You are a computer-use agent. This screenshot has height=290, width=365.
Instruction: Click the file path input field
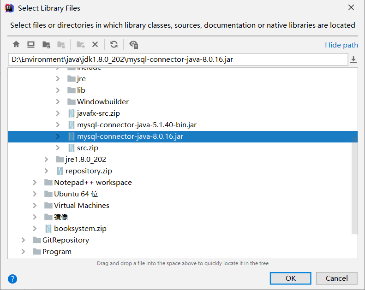pyautogui.click(x=178, y=59)
